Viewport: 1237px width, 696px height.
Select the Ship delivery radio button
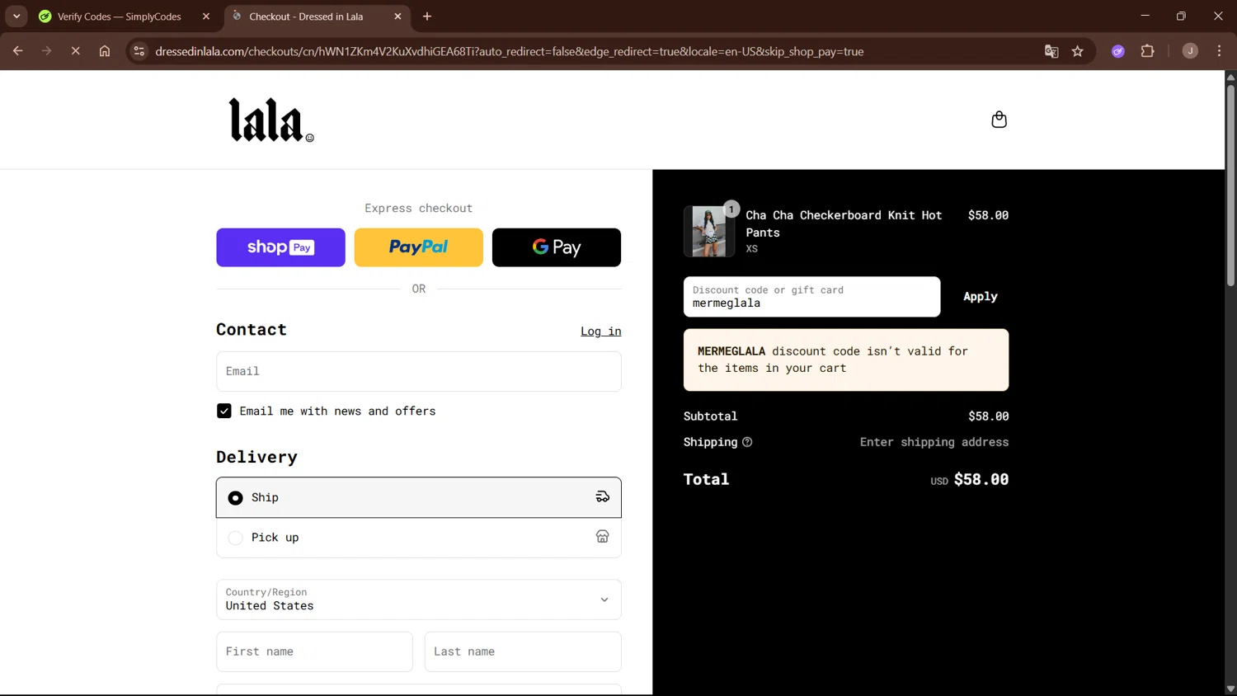coord(236,498)
